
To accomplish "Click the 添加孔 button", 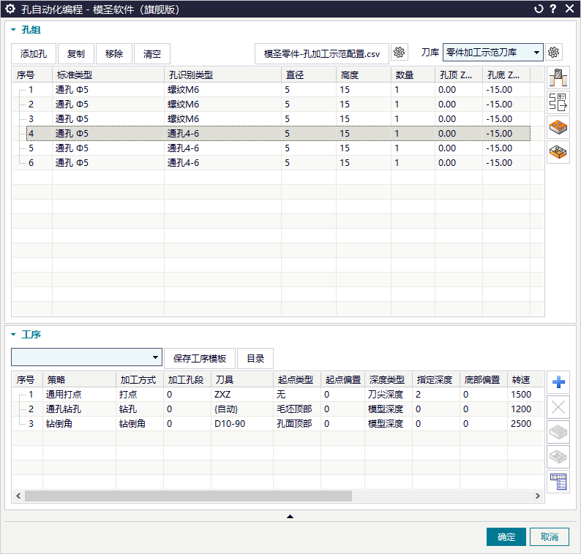I will tap(34, 53).
